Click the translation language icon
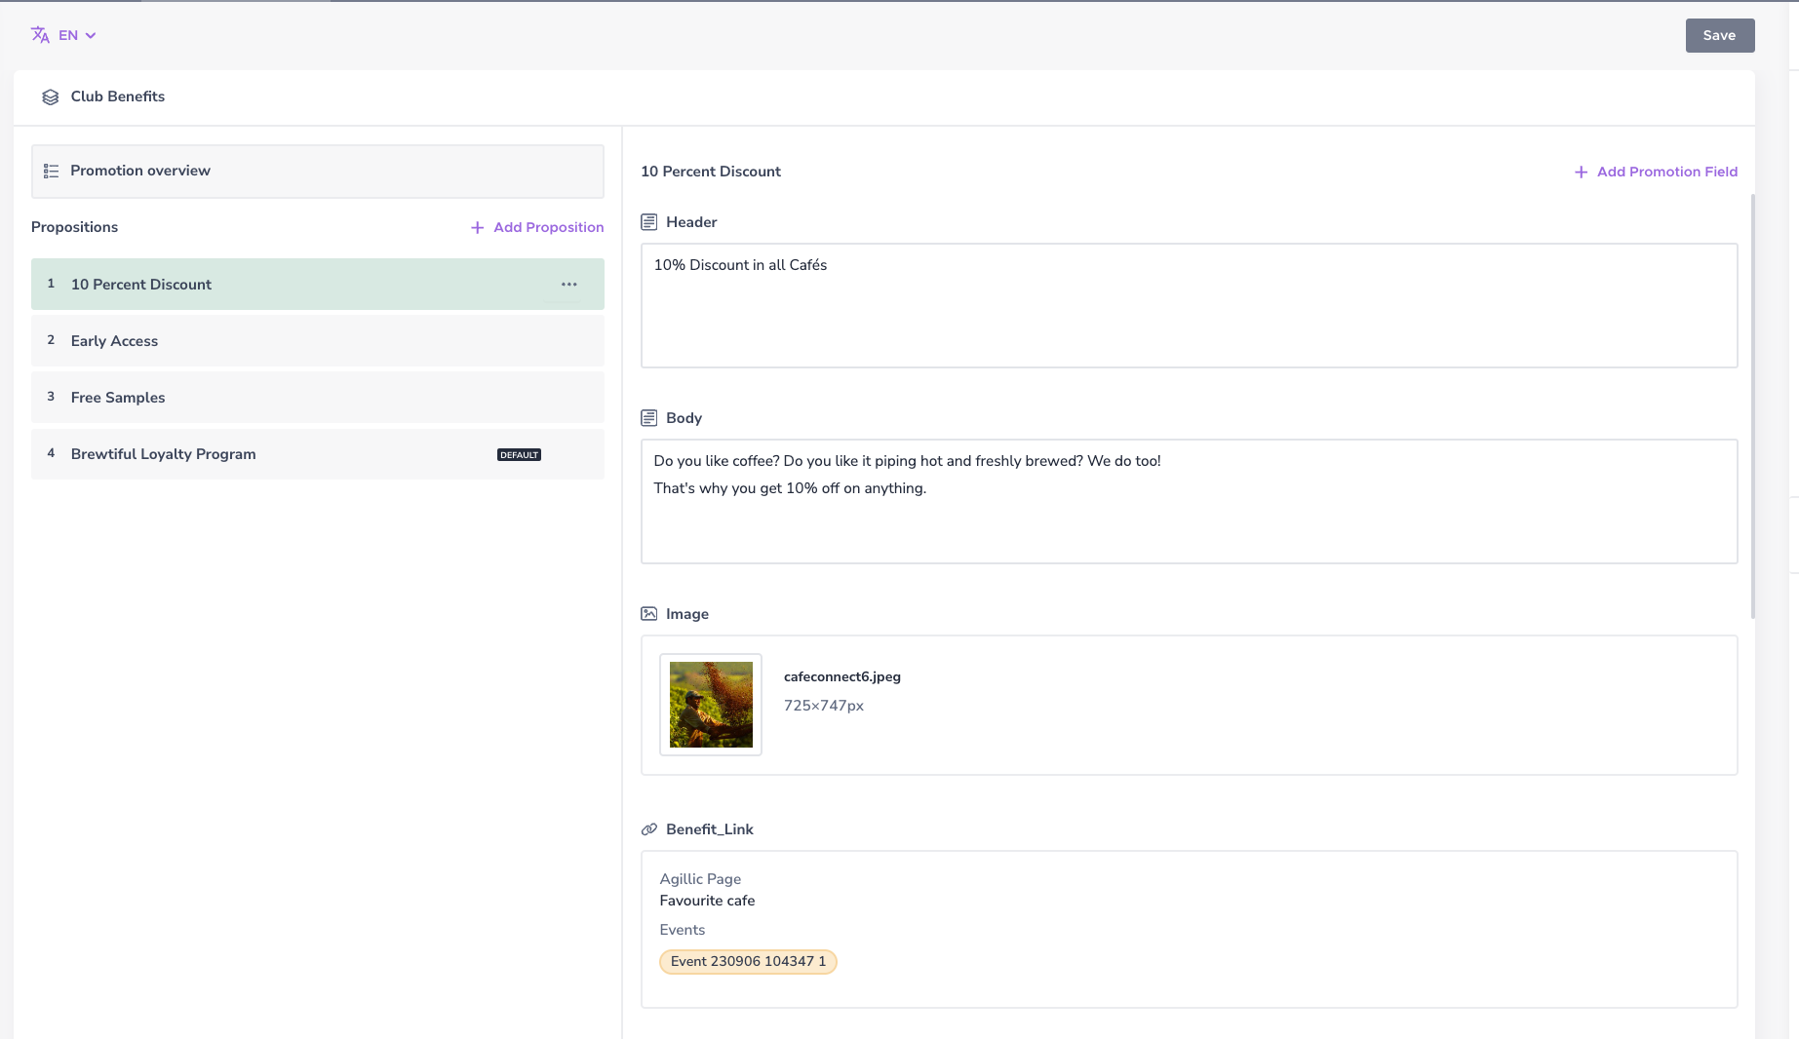Image resolution: width=1799 pixels, height=1039 pixels. tap(40, 35)
